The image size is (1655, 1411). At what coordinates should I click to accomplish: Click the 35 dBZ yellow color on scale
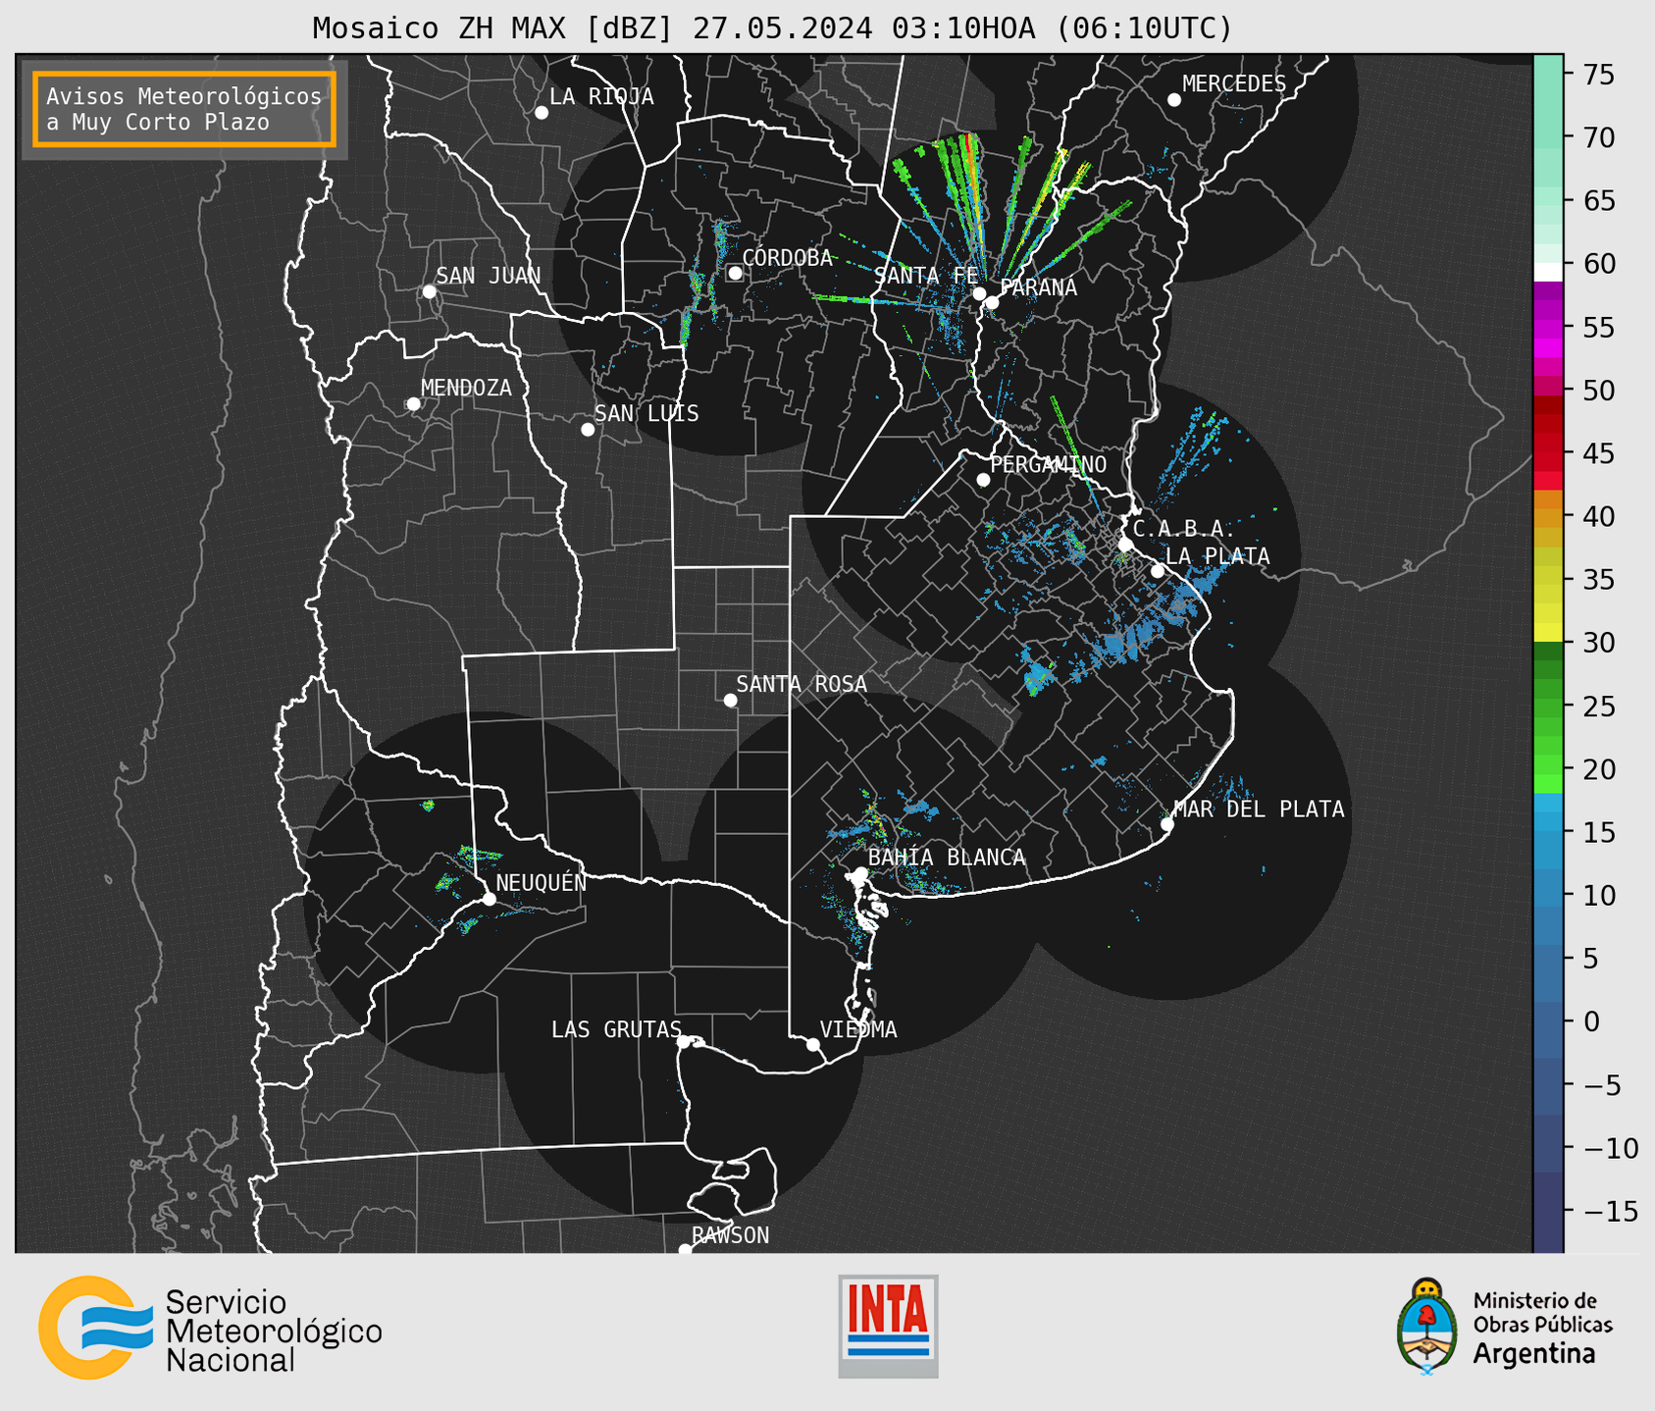pyautogui.click(x=1548, y=580)
